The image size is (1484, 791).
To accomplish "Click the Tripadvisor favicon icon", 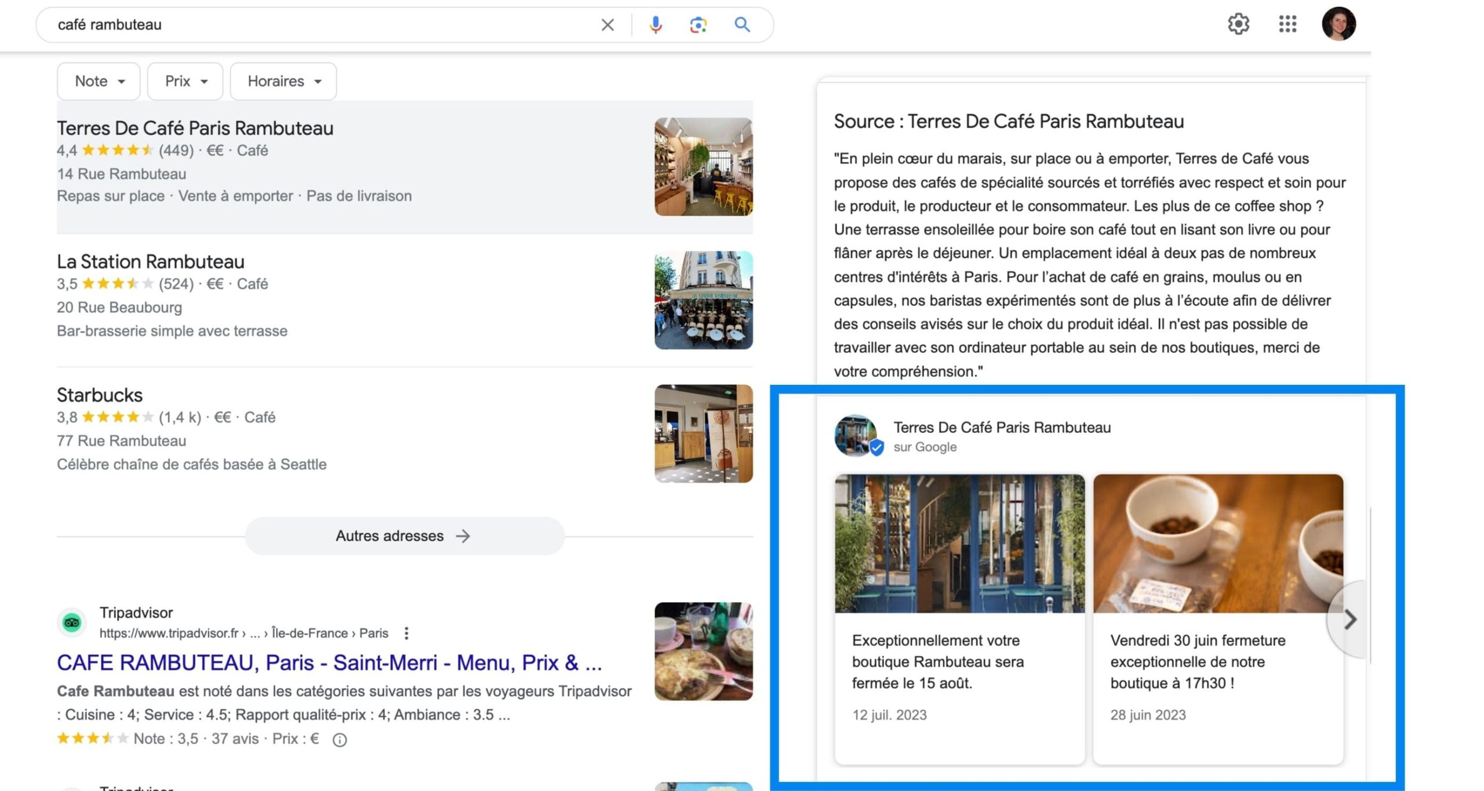I will pyautogui.click(x=72, y=622).
